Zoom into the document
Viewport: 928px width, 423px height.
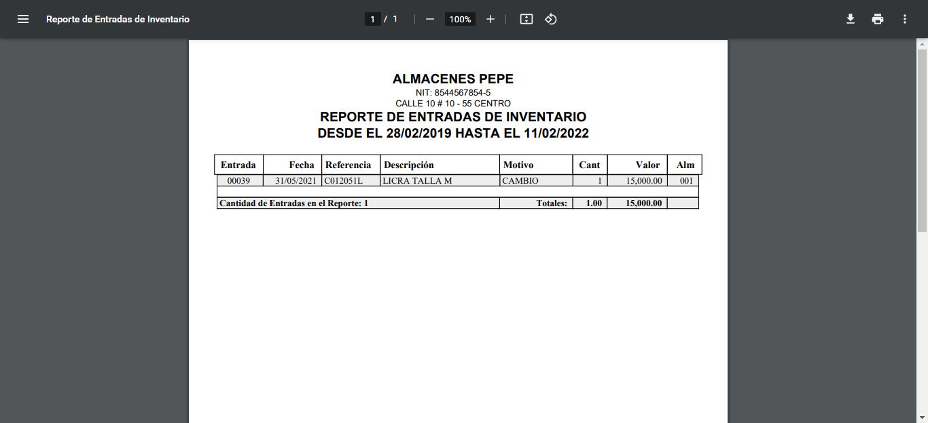coord(490,19)
